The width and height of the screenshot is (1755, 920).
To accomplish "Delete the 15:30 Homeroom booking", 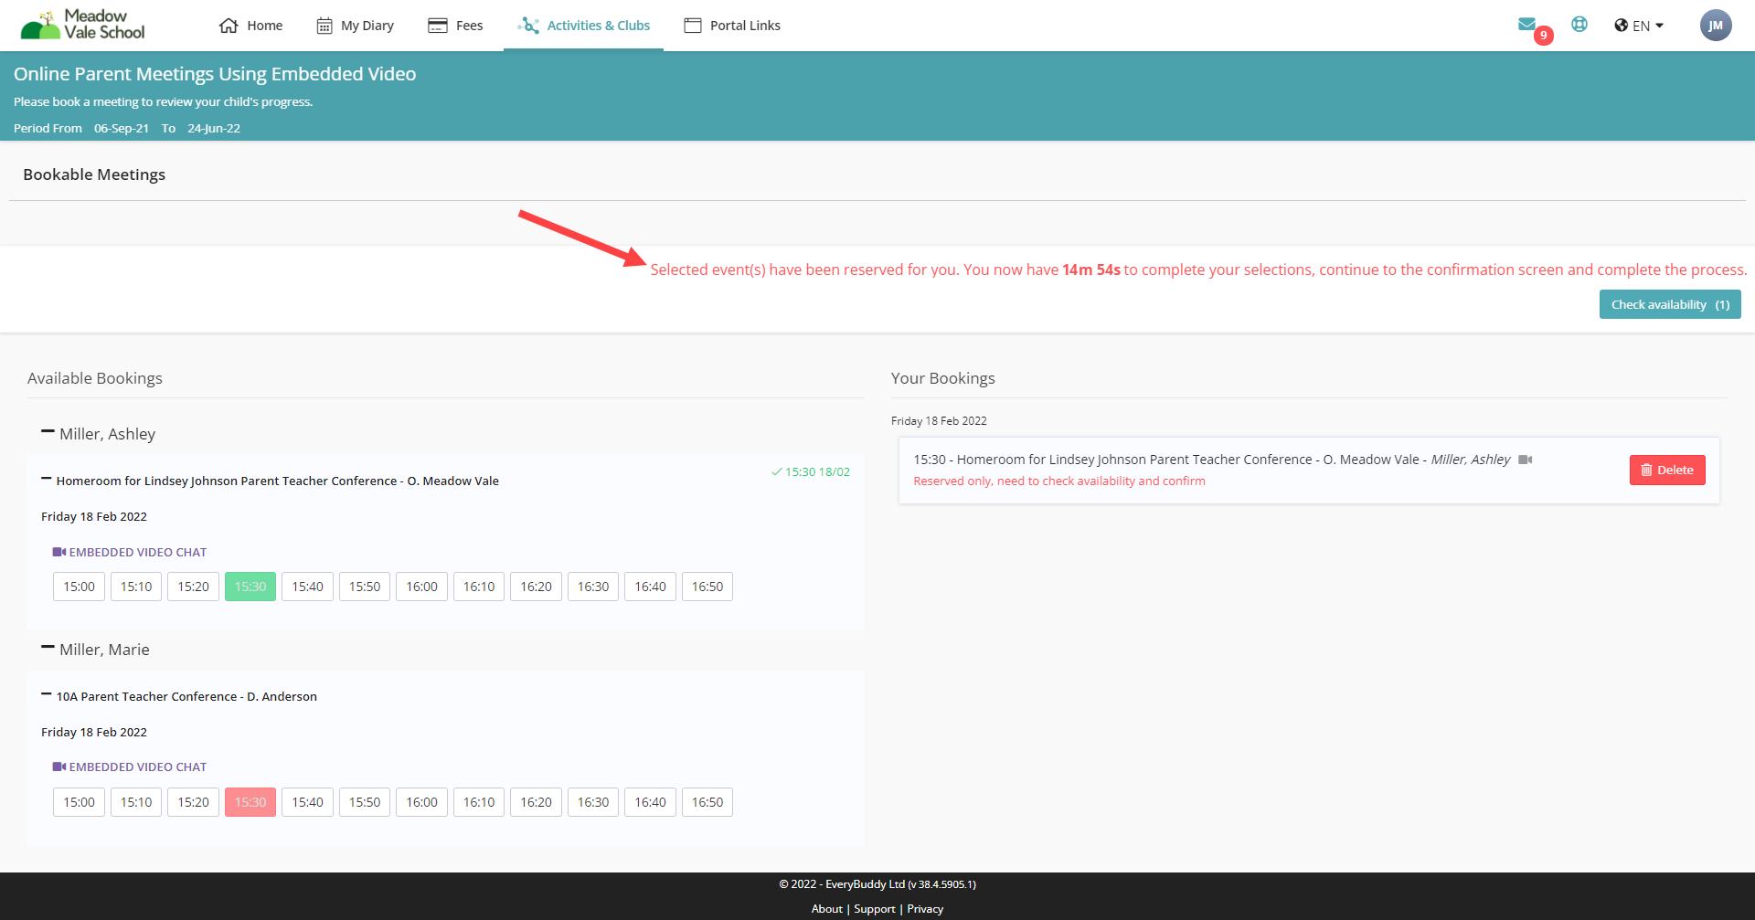I will (x=1666, y=470).
